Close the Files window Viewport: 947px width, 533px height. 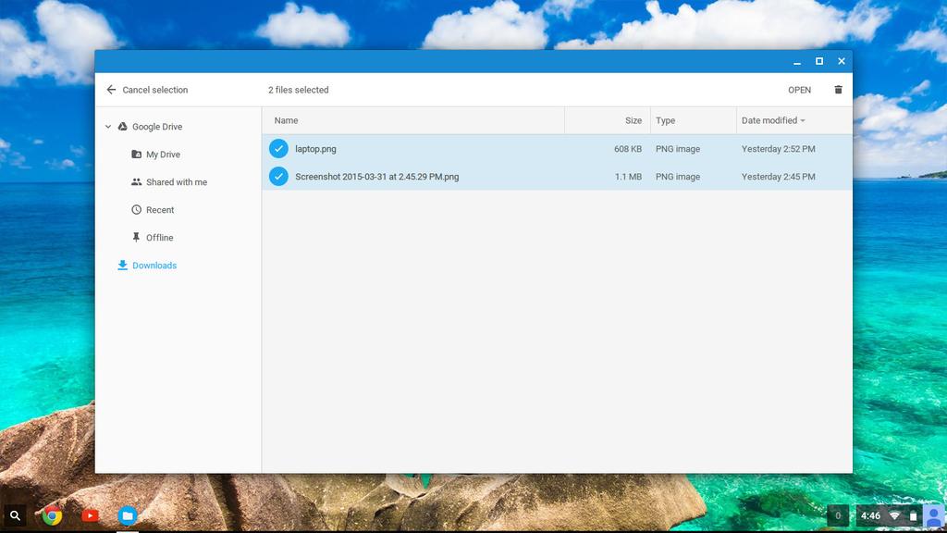pyautogui.click(x=842, y=61)
